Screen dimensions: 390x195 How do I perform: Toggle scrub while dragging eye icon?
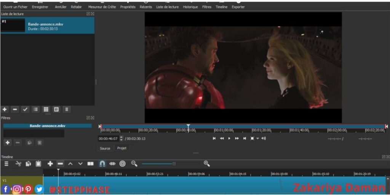tap(112, 164)
